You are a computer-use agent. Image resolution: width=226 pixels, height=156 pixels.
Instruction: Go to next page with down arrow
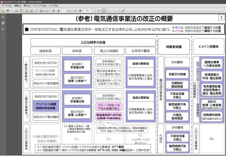[58, 11]
